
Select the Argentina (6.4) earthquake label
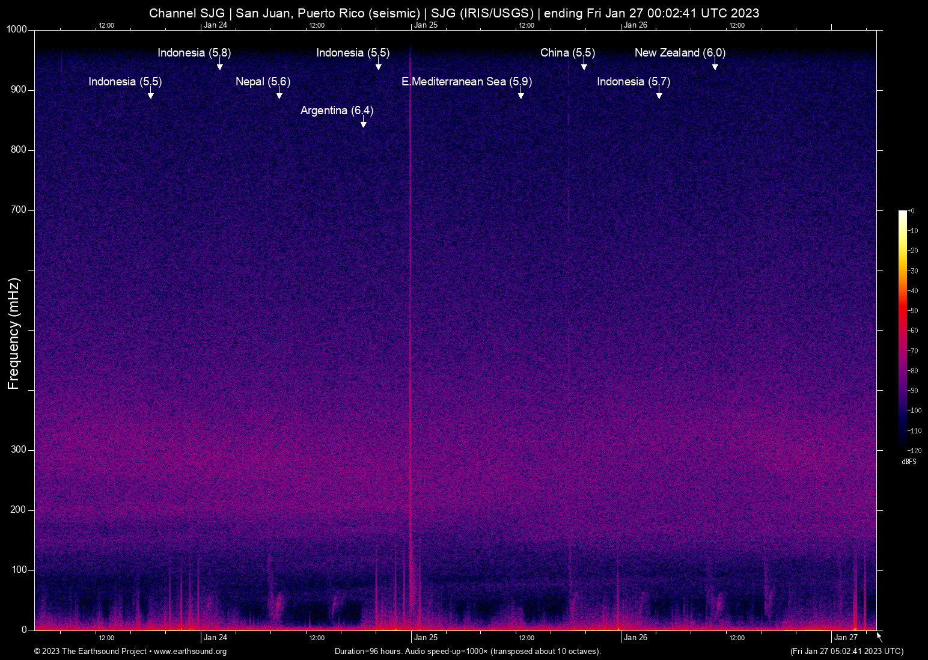tap(337, 111)
